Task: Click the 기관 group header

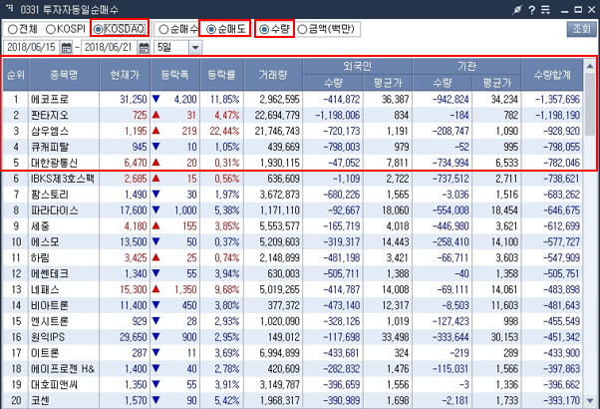Action: click(x=466, y=66)
